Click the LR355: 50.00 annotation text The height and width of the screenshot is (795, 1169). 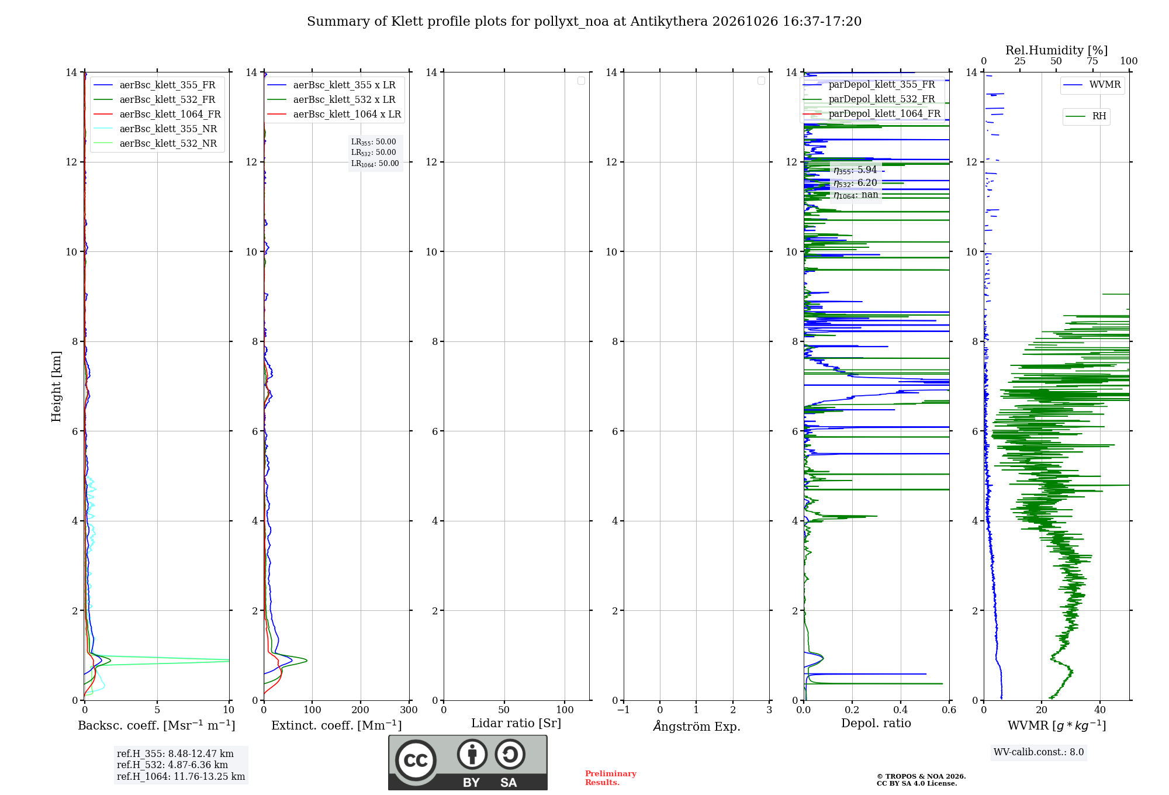pyautogui.click(x=373, y=142)
